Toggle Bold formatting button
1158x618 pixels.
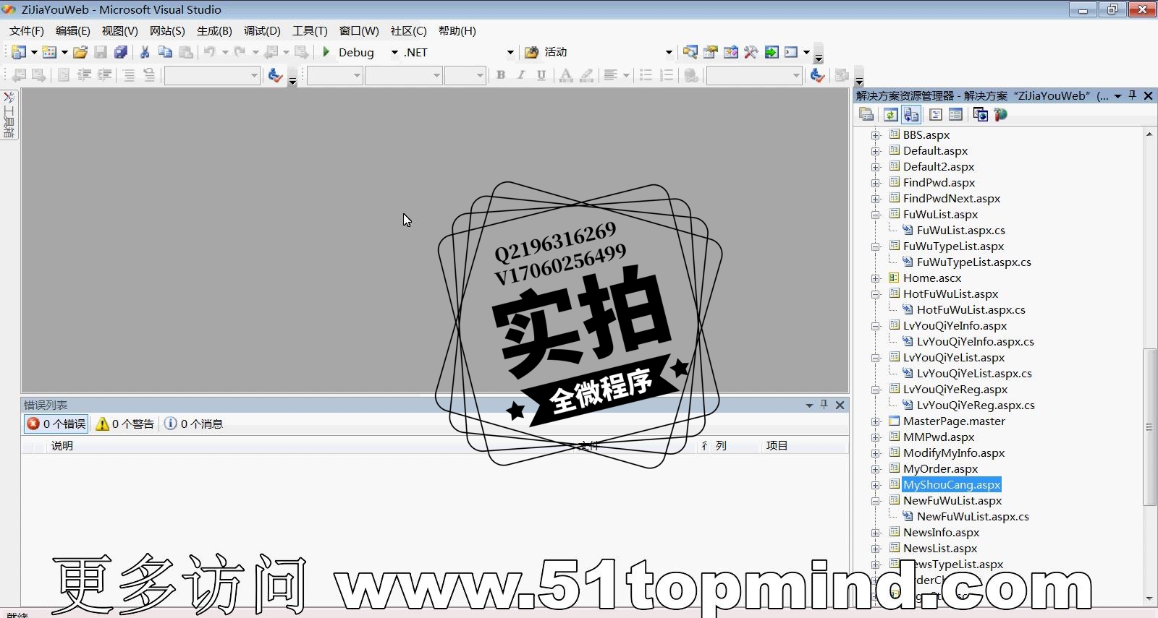tap(501, 75)
